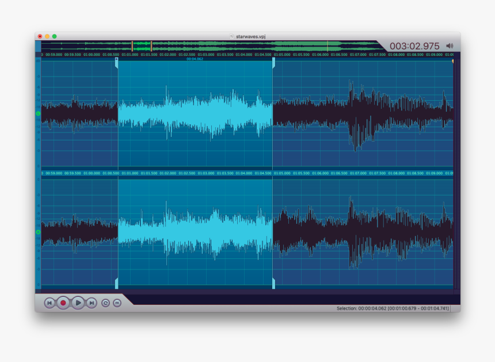
Task: Click the selection end handle below the right channel
Action: click(274, 283)
